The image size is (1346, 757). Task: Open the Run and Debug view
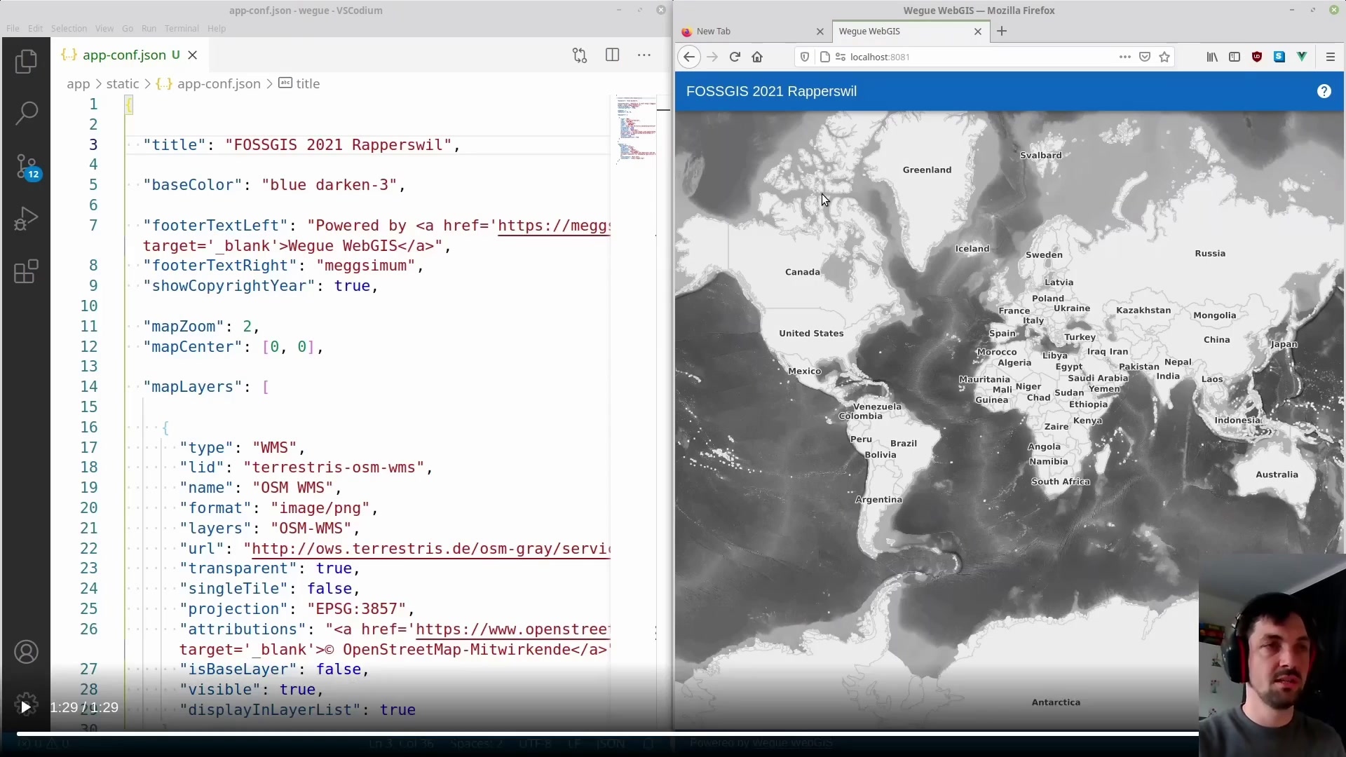[x=26, y=219]
